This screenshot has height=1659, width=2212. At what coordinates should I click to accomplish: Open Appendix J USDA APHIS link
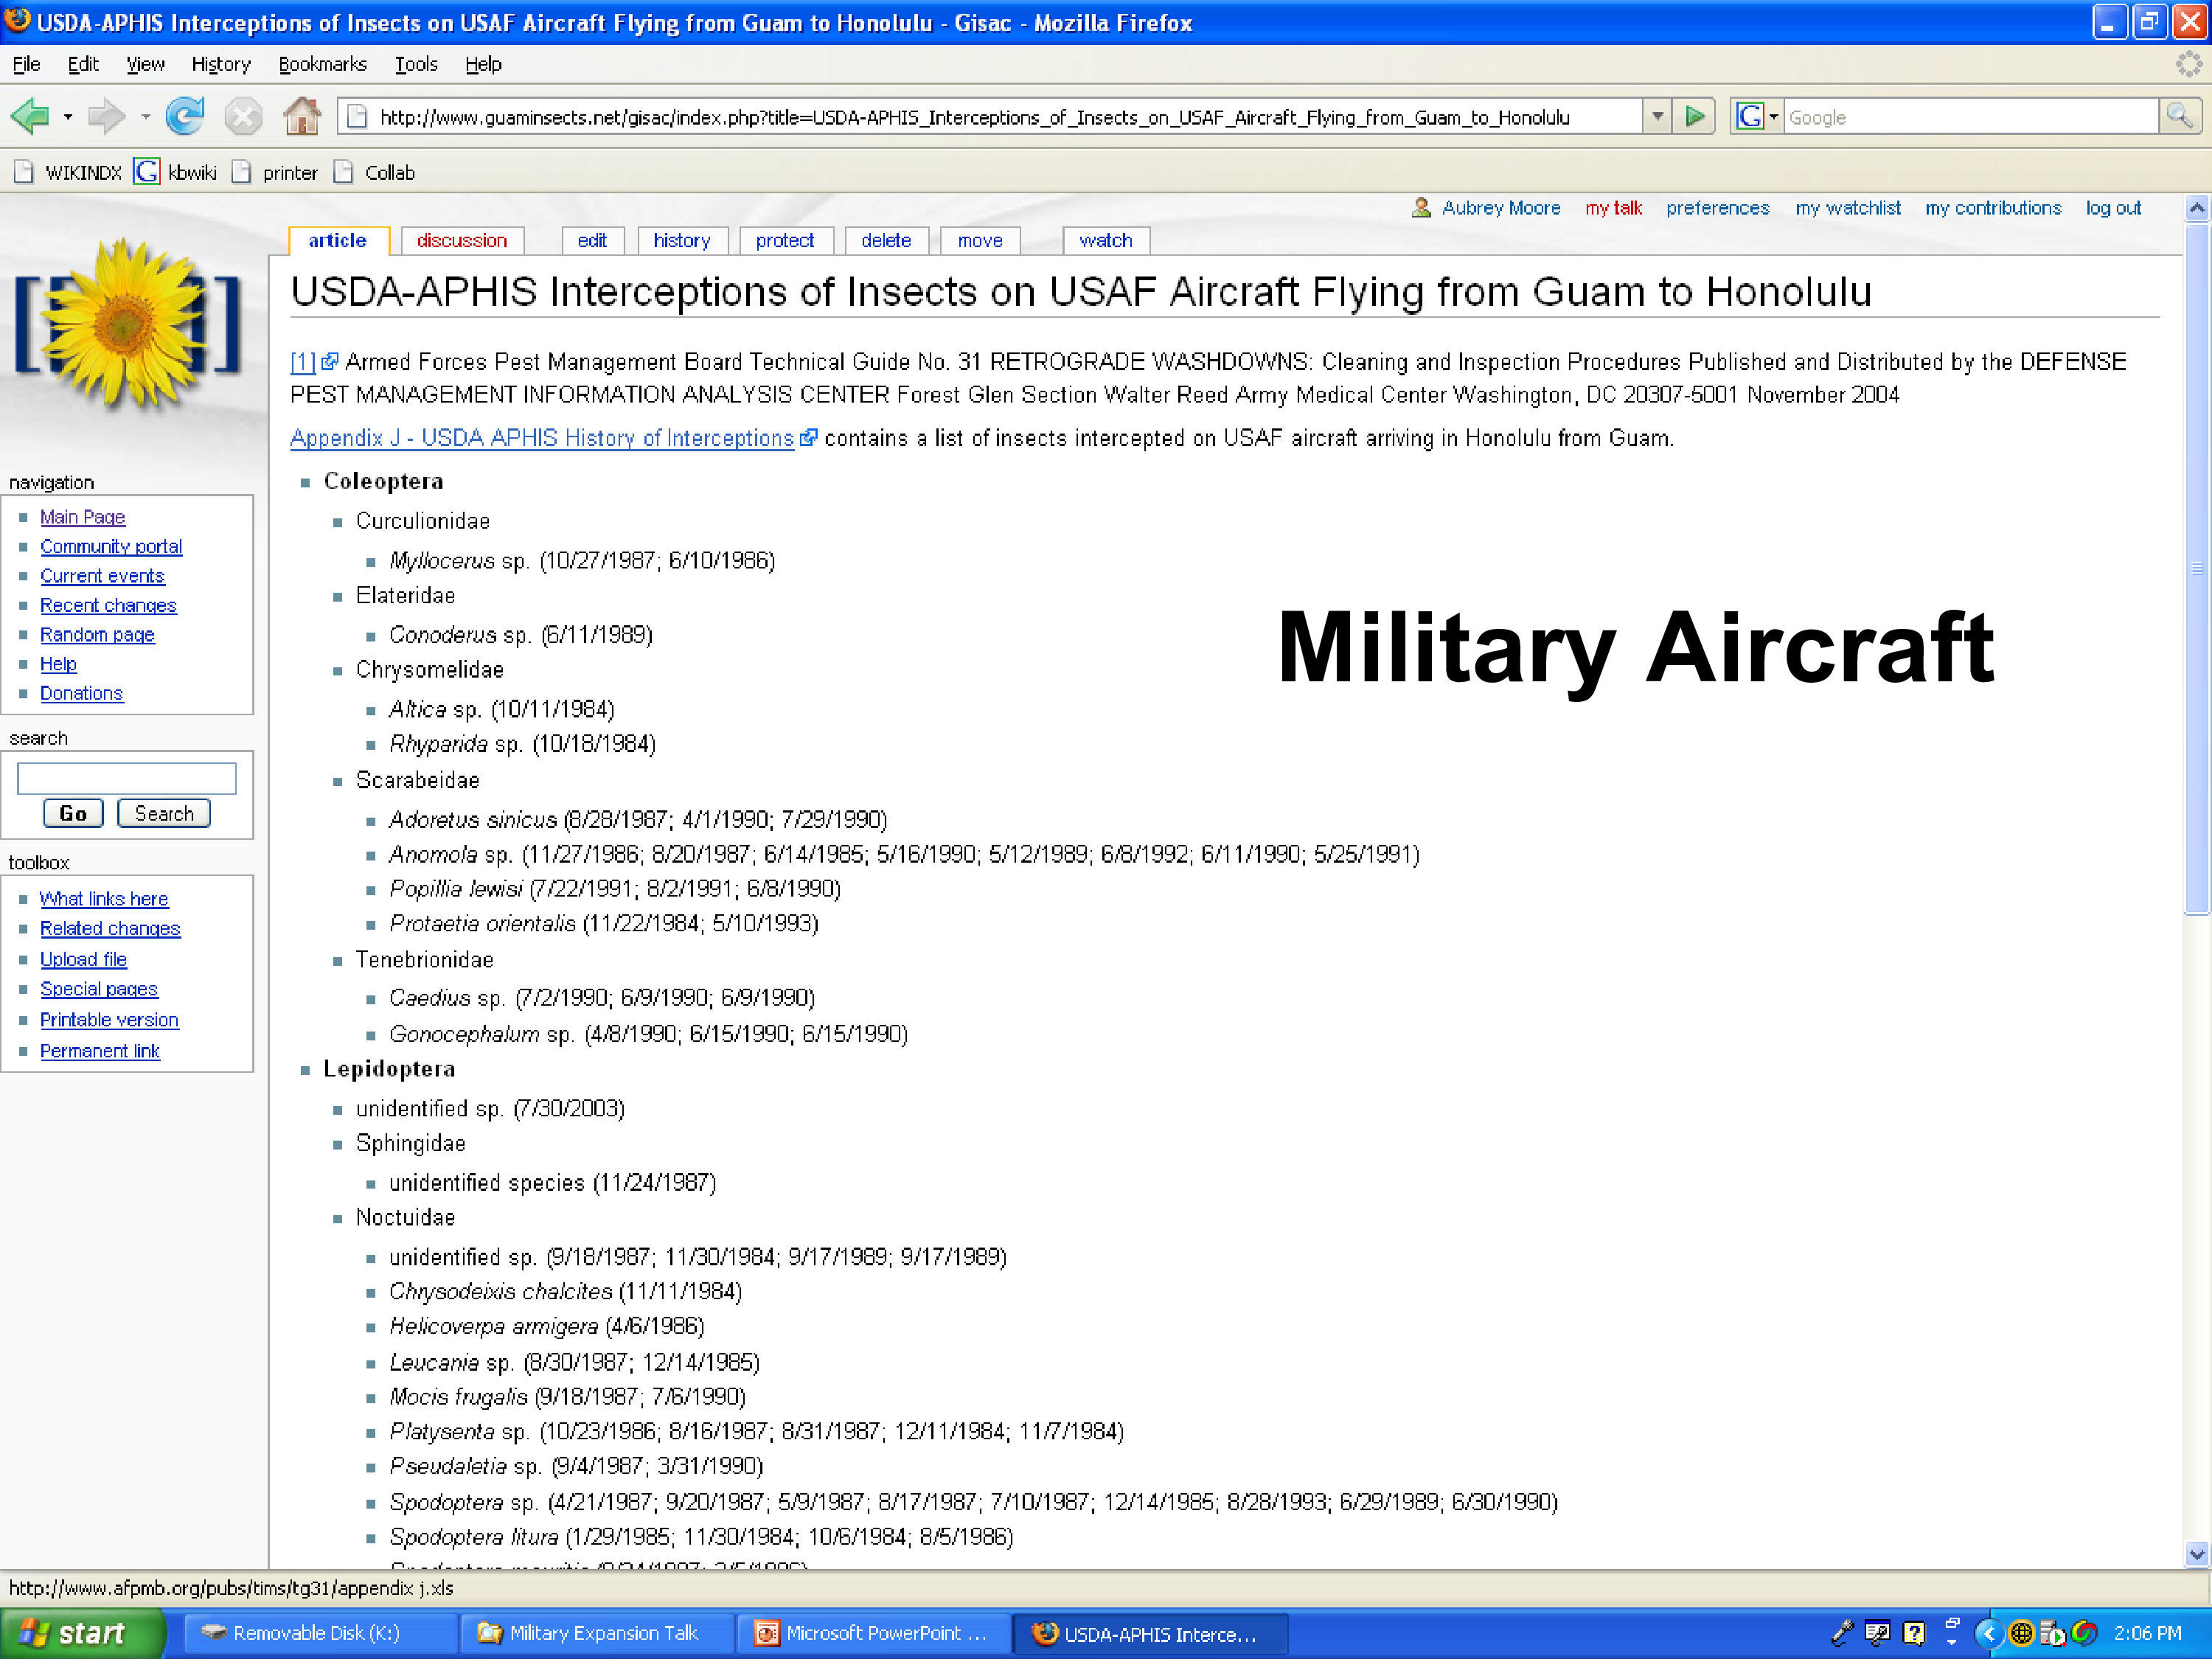point(541,438)
